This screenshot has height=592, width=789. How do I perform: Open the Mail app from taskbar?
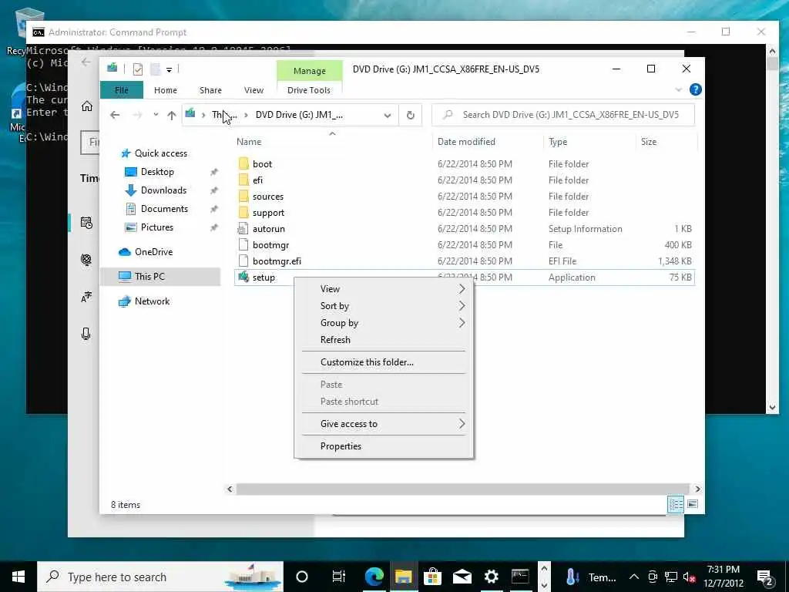462,577
